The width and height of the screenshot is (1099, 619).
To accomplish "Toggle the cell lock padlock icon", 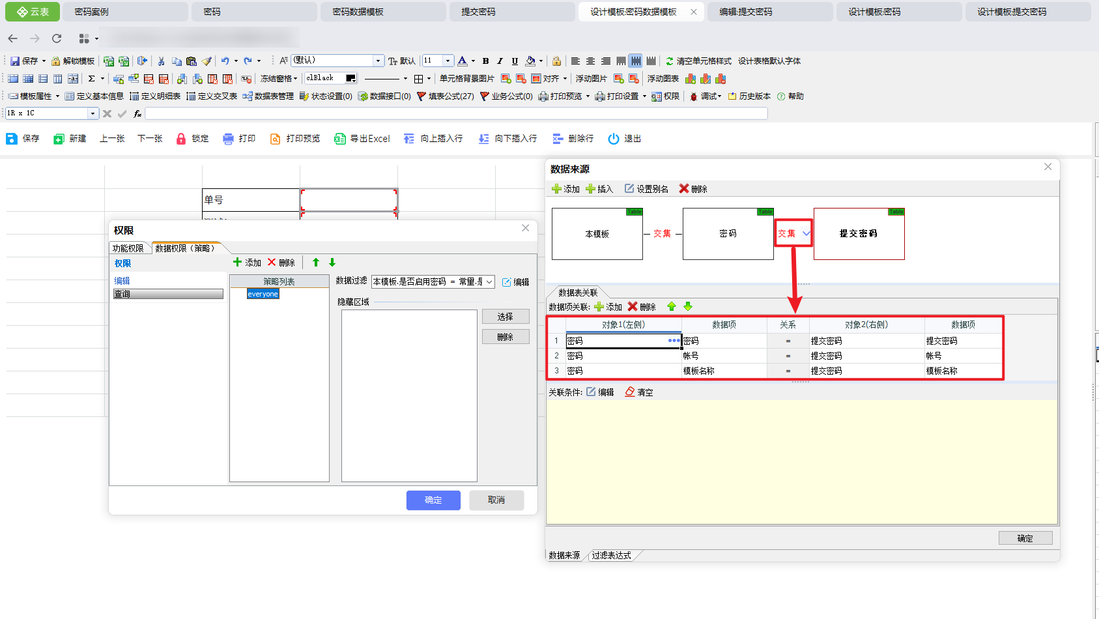I will (x=556, y=61).
